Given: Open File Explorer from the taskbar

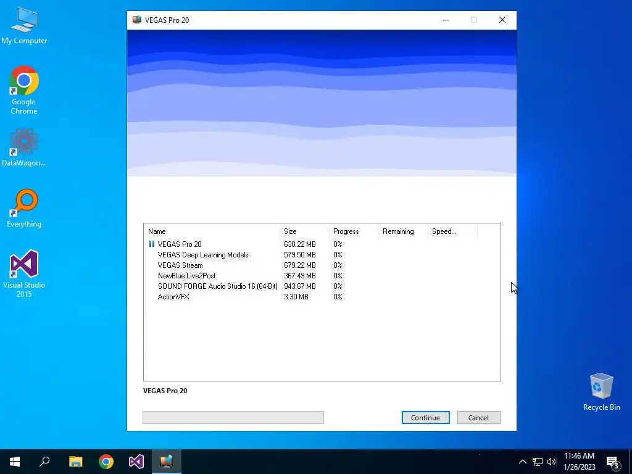Looking at the screenshot, I should pos(75,462).
